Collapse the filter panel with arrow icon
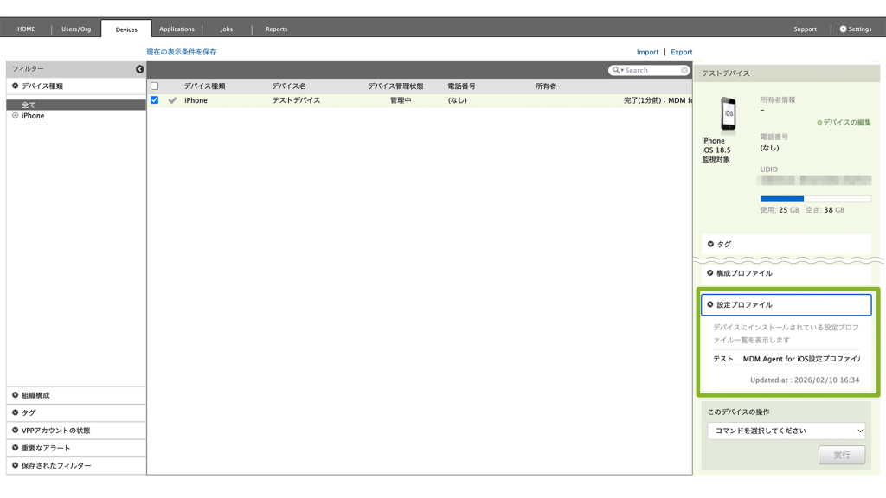Viewport: 886px width, 498px height. (140, 69)
